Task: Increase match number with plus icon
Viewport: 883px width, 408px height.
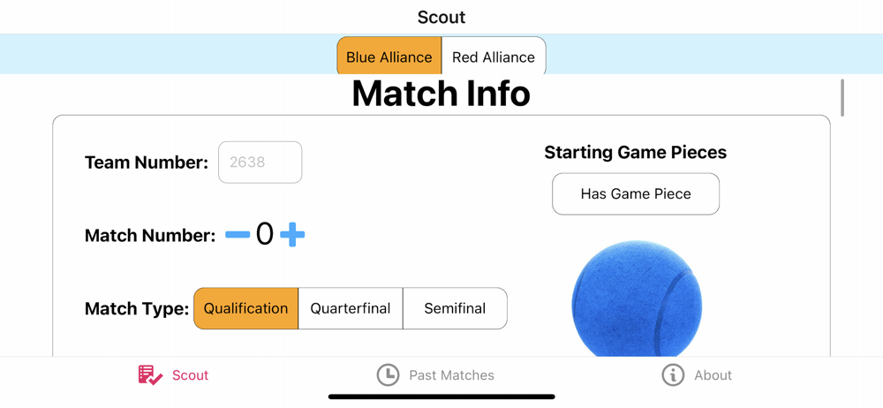Action: (x=292, y=235)
